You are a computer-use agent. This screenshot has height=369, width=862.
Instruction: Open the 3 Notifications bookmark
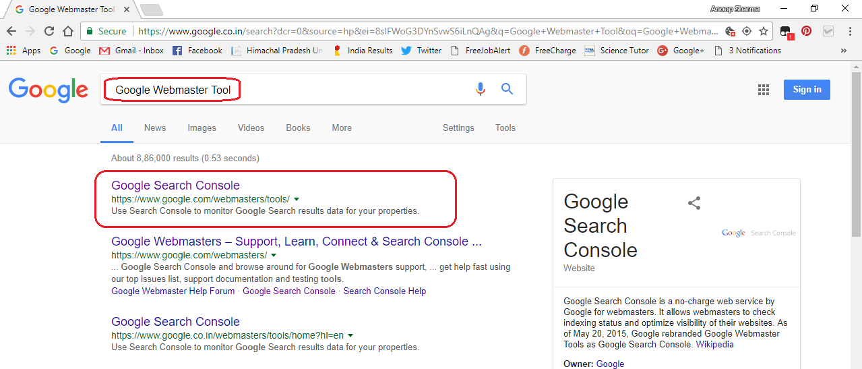747,51
